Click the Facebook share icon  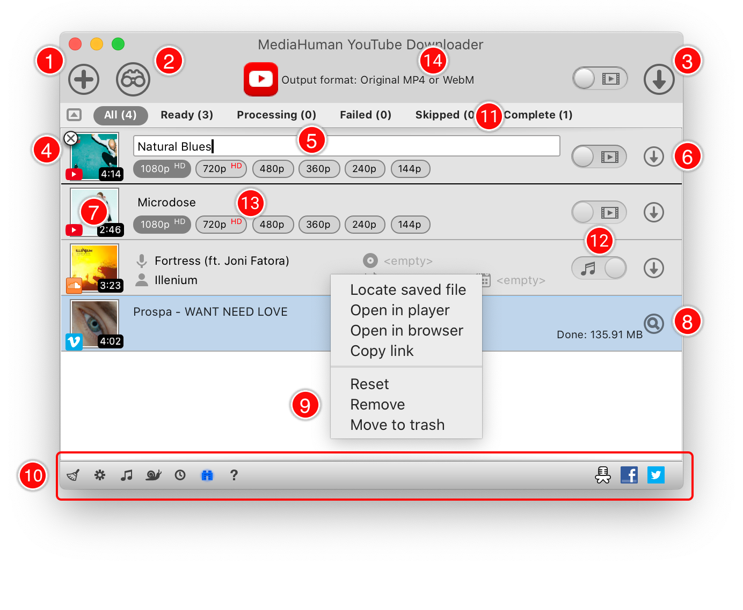[629, 475]
